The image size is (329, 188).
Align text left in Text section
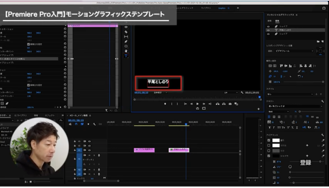point(269,117)
